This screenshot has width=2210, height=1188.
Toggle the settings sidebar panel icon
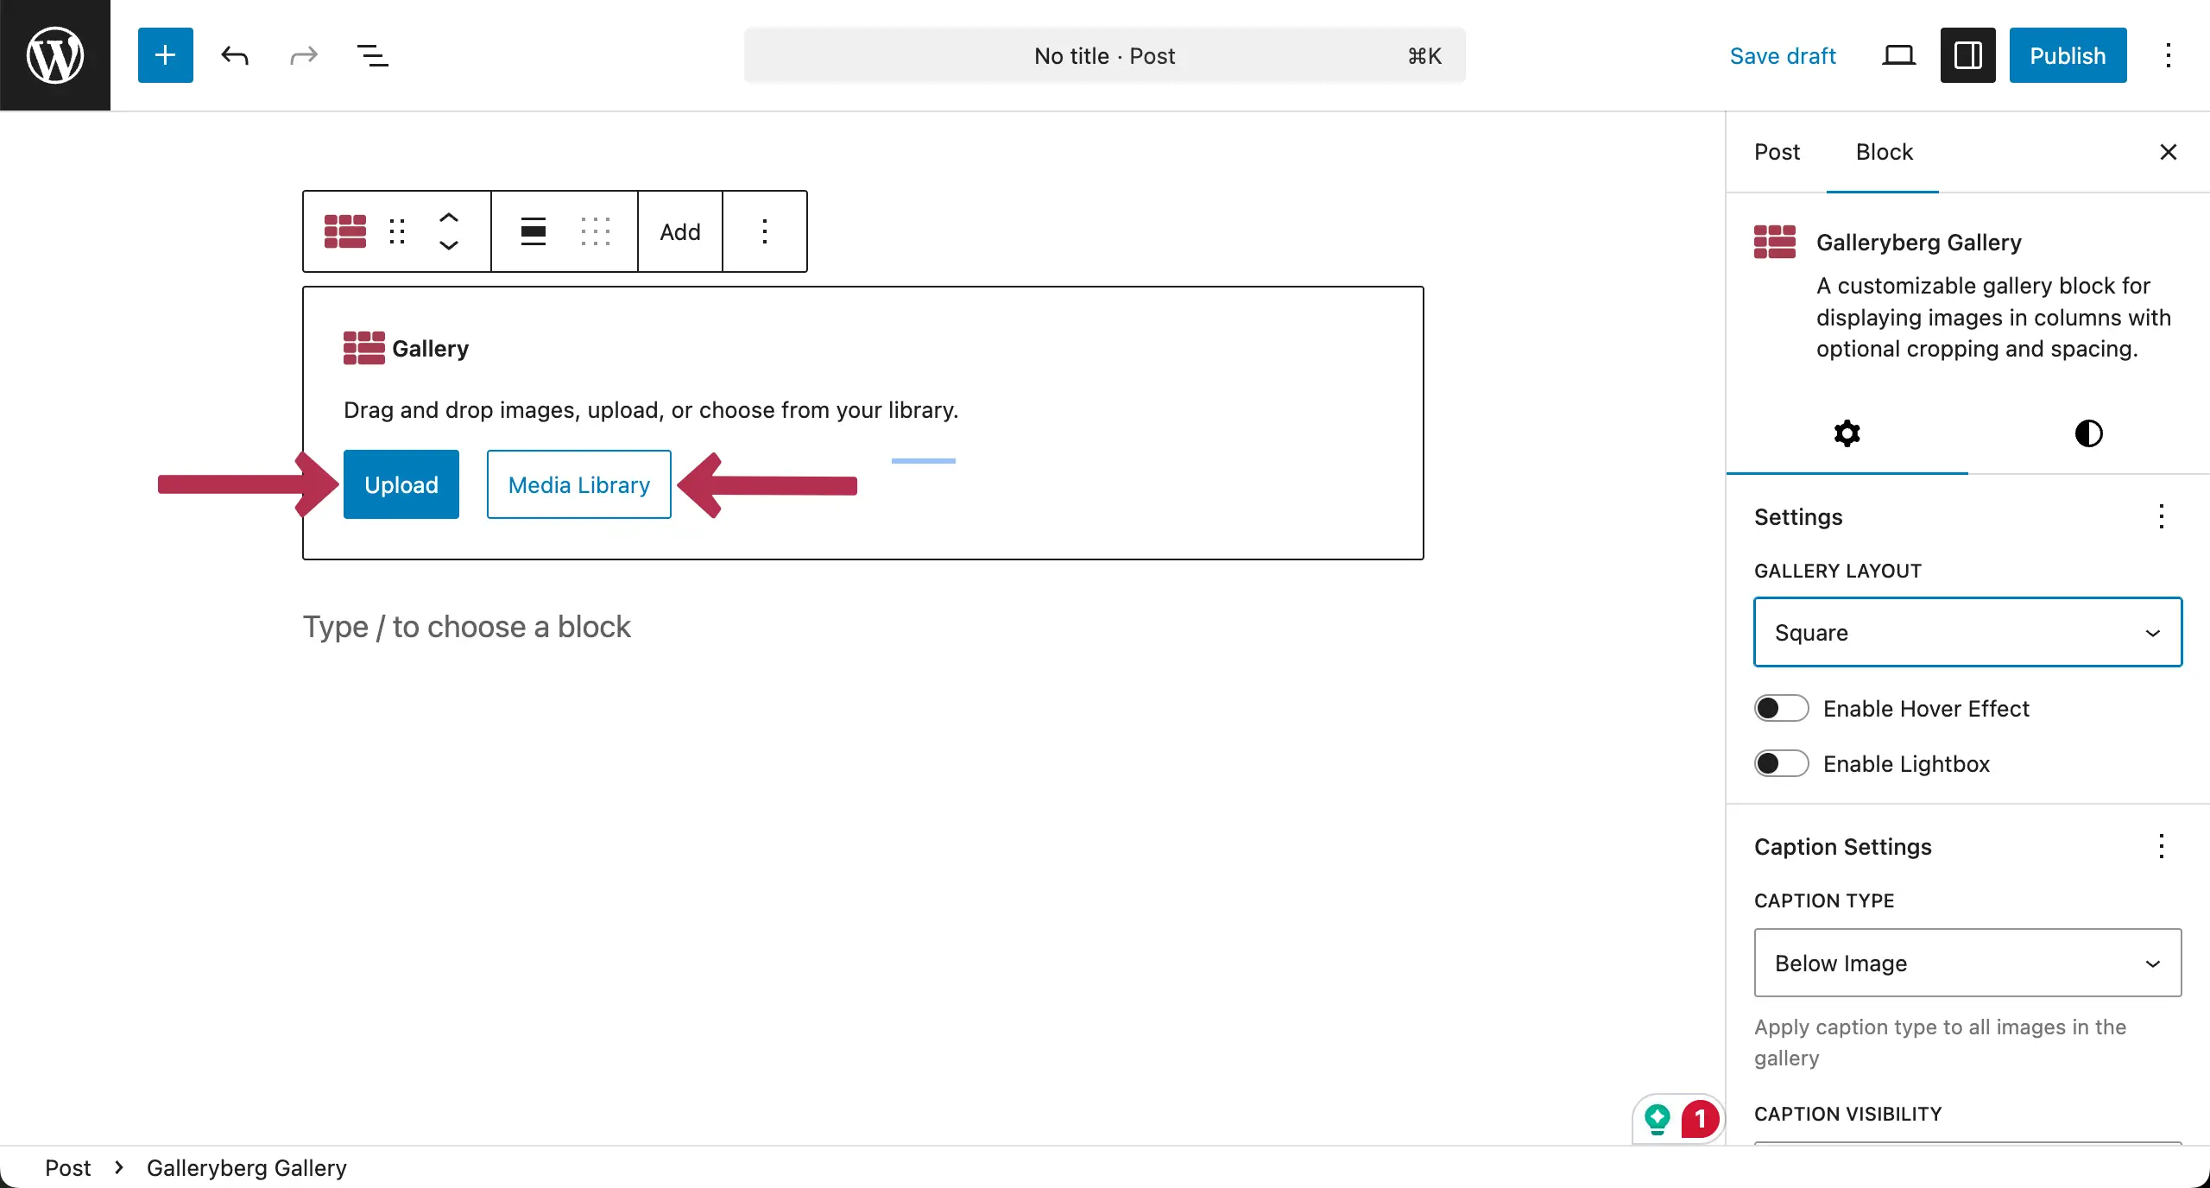[x=1967, y=55]
